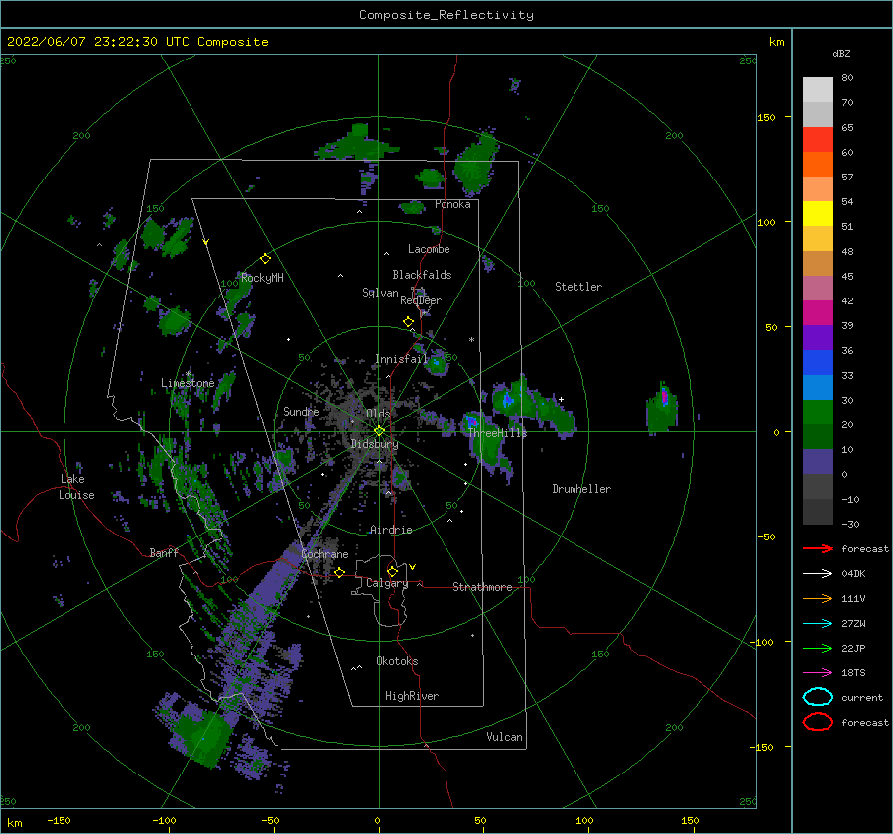The height and width of the screenshot is (834, 893).
Task: Click the yellow diamond marker above Calgary label
Action: pyautogui.click(x=392, y=571)
